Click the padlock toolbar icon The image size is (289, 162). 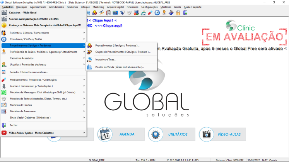pyautogui.click(x=178, y=13)
